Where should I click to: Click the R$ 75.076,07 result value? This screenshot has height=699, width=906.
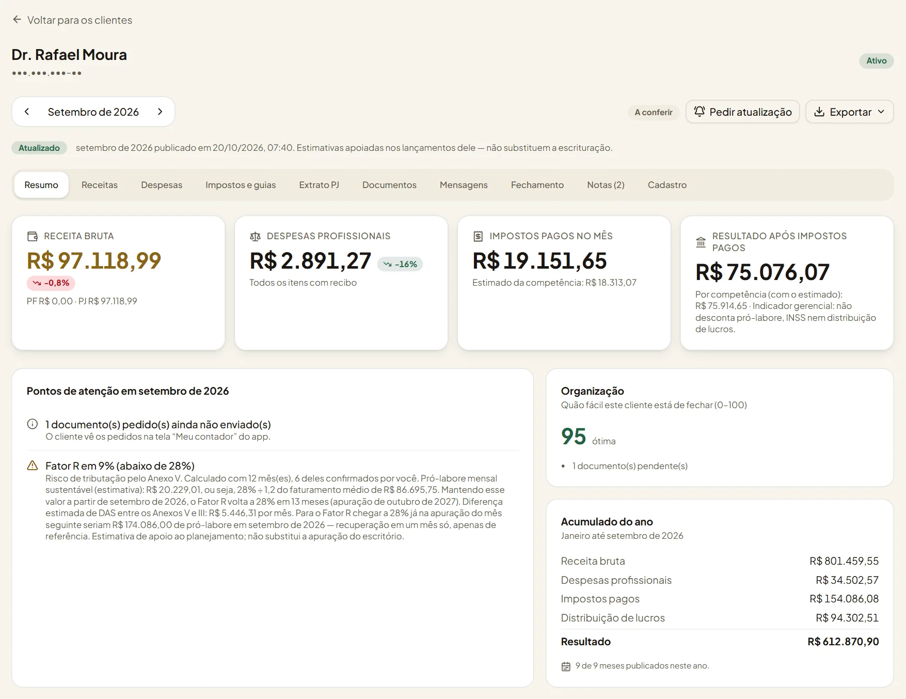click(x=762, y=272)
